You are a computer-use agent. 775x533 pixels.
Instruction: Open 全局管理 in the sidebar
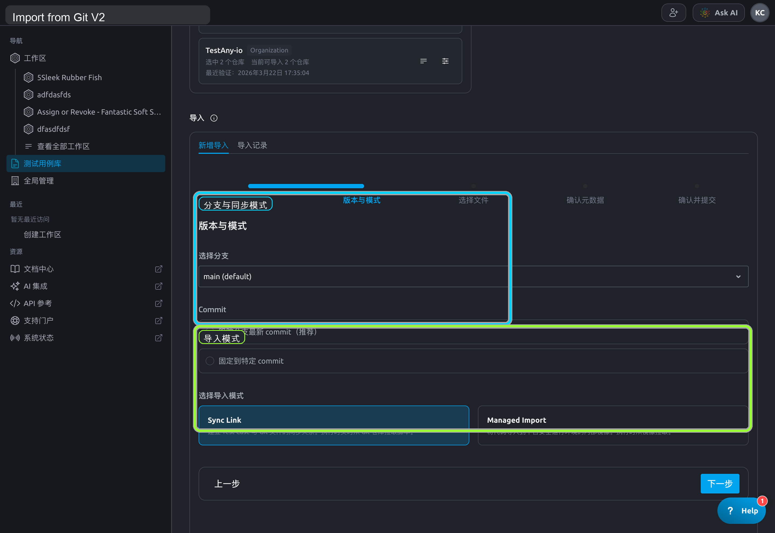point(86,181)
